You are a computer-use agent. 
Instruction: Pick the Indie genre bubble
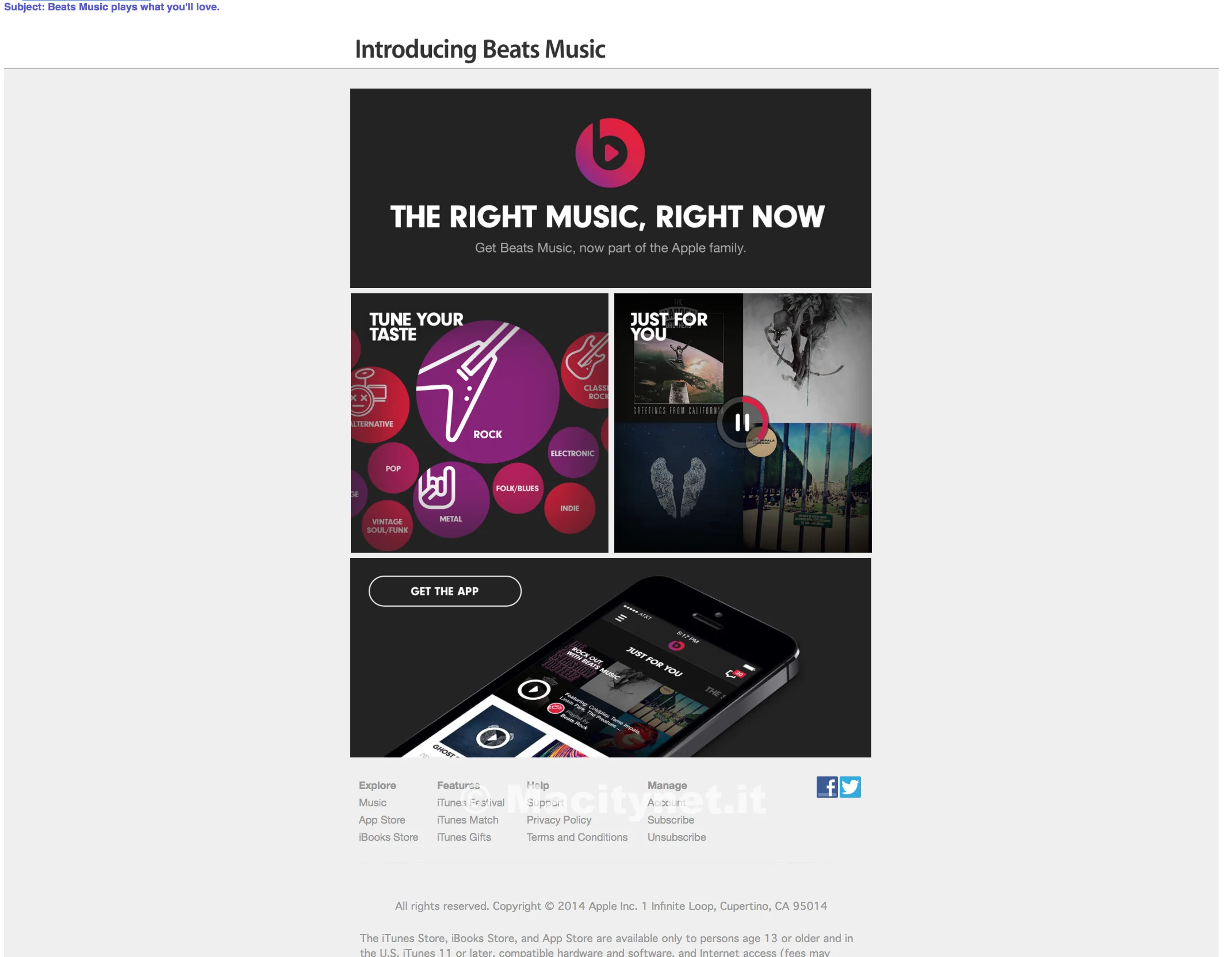570,508
